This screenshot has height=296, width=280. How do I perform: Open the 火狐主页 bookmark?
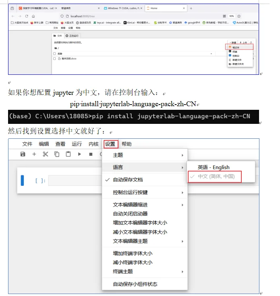67,23
